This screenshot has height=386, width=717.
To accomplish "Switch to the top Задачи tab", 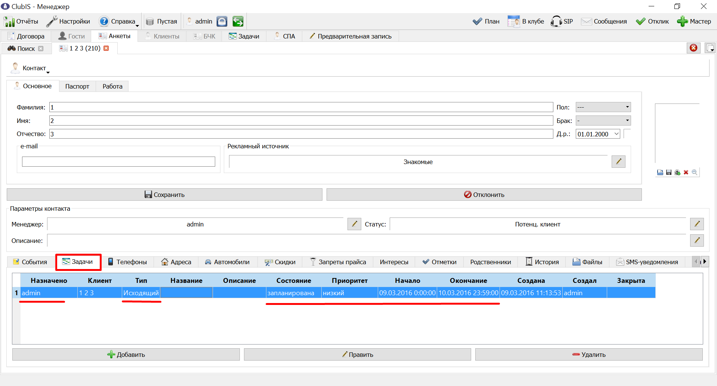I will (x=244, y=36).
